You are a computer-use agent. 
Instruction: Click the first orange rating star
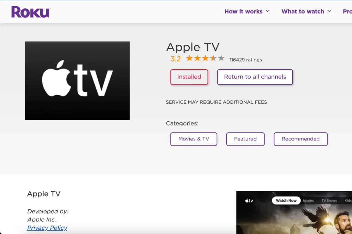[x=190, y=58]
